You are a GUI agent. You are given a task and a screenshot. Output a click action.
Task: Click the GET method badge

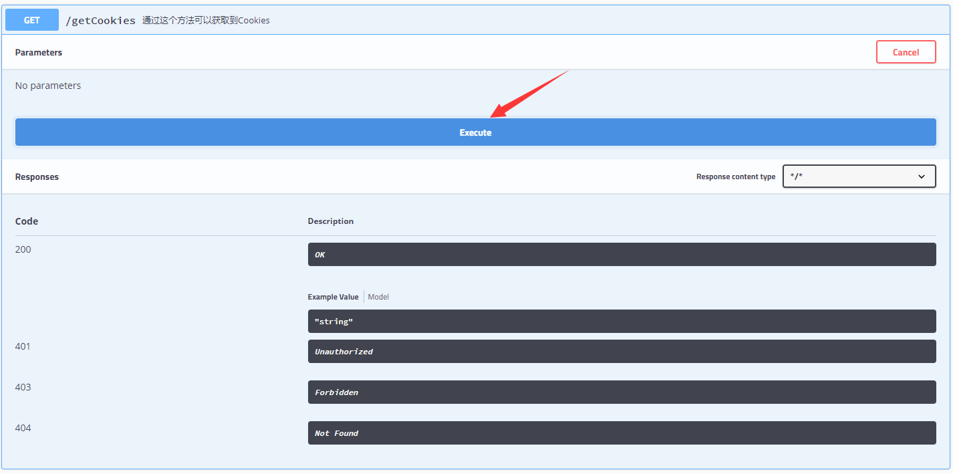(x=32, y=20)
